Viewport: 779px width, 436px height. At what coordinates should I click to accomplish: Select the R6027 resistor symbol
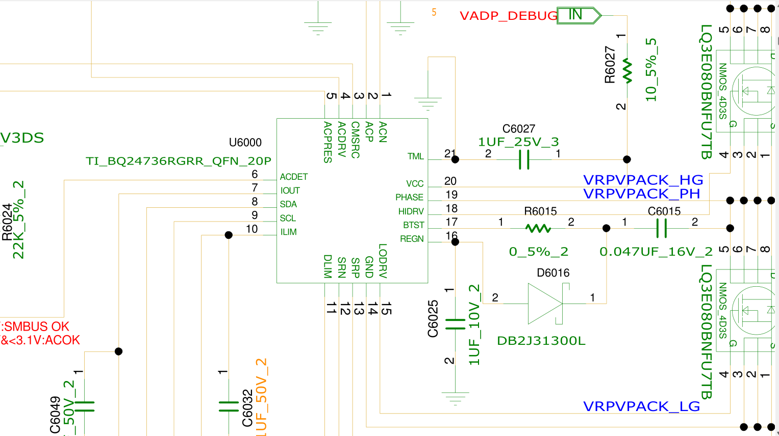[627, 71]
